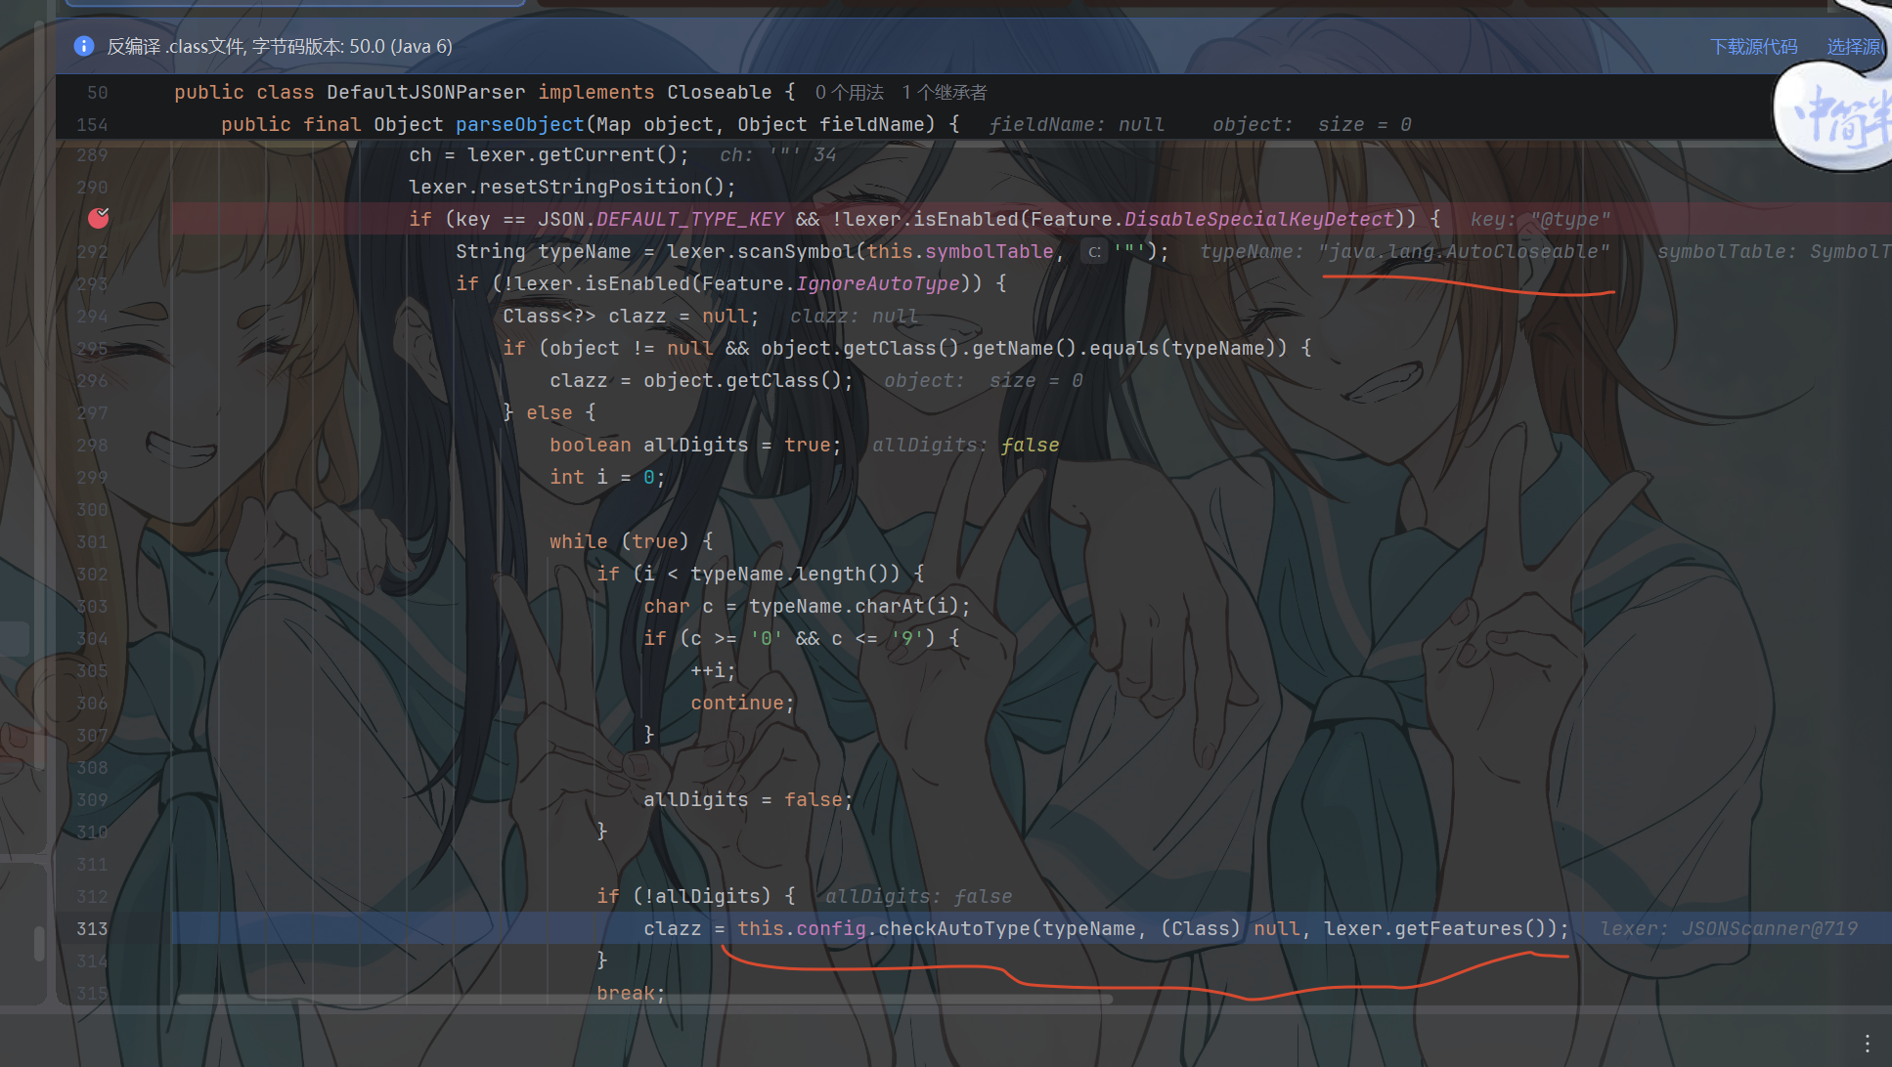Click the 下载源代码 link
Screen dimensions: 1892x1067
(x=1753, y=46)
